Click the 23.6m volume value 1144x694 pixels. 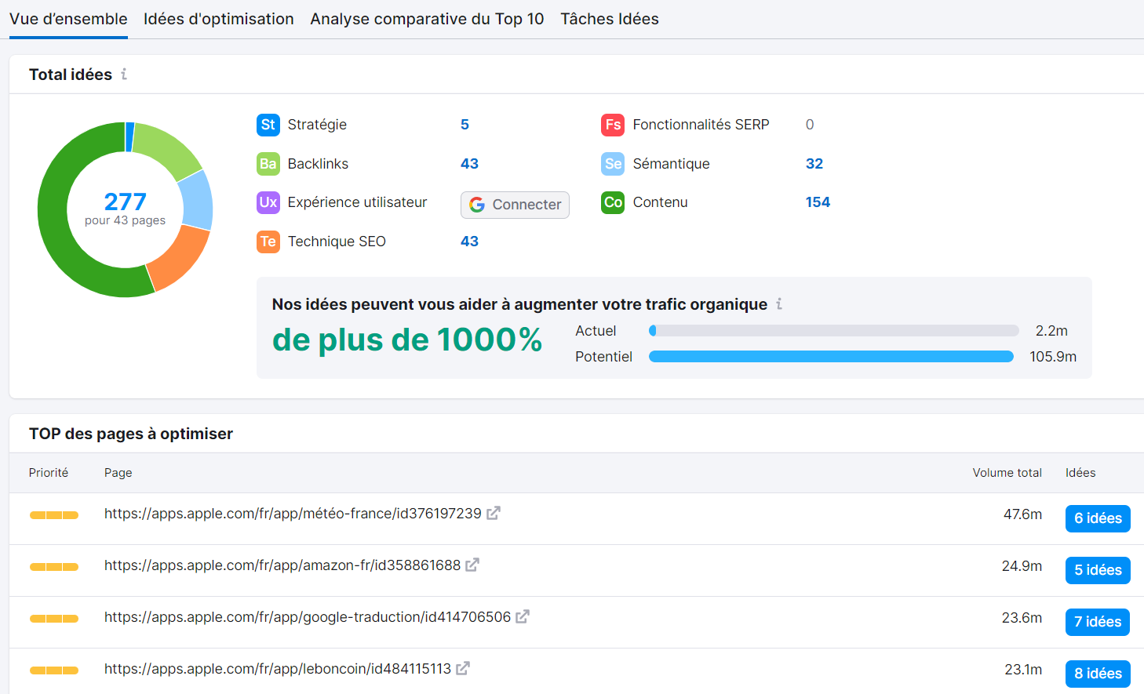point(1022,618)
